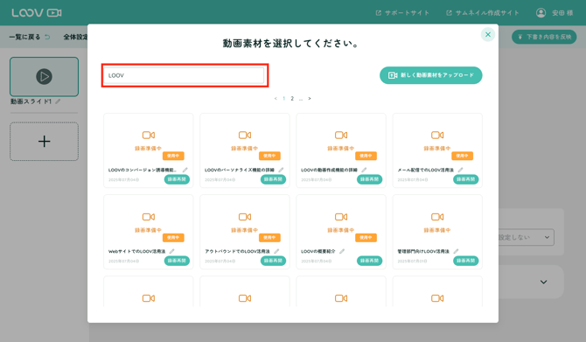Go to previous page of video materials

tap(276, 98)
